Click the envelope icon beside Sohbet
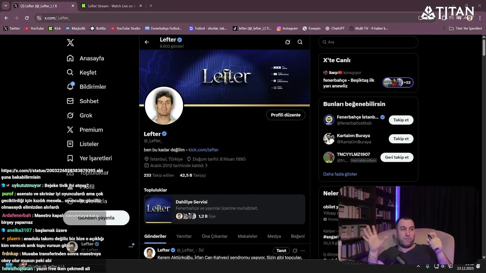 [x=70, y=101]
